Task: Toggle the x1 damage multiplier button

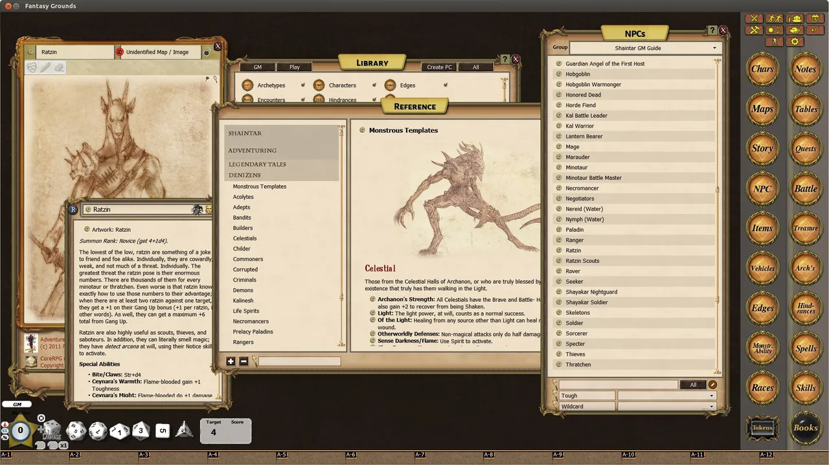Action: pos(63,446)
